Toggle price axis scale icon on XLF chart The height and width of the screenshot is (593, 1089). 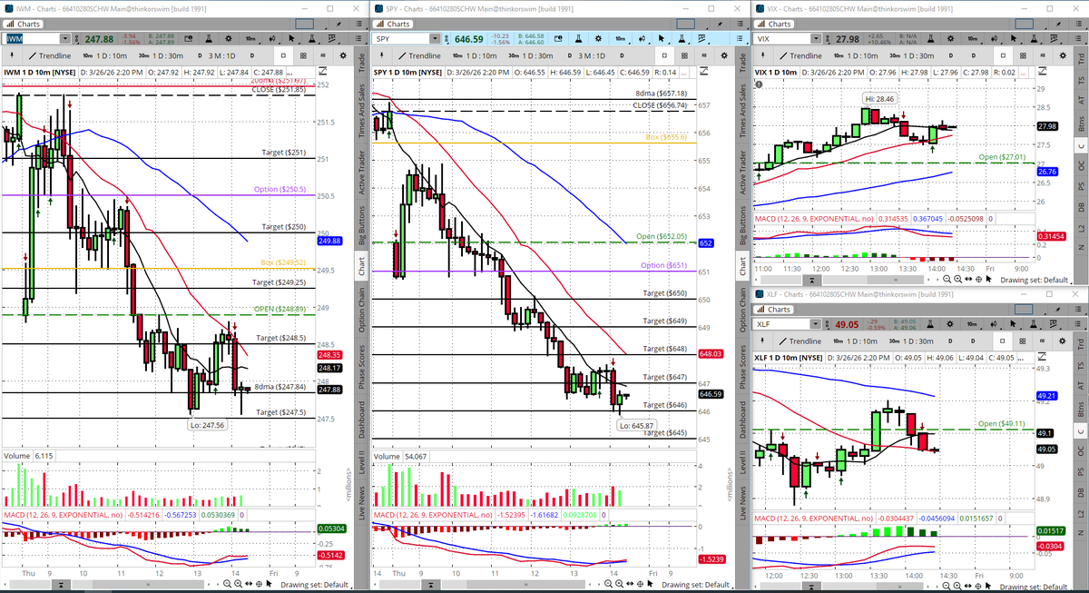click(1040, 359)
